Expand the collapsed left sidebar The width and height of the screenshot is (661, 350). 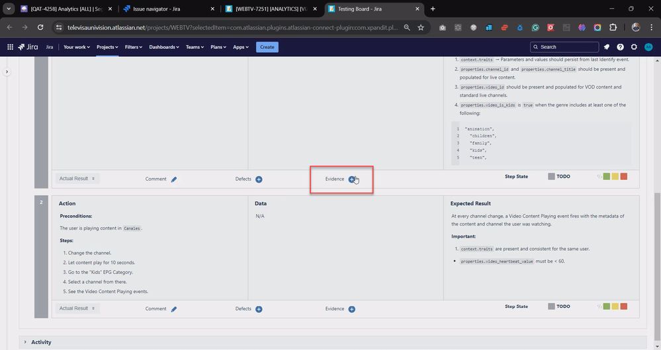pyautogui.click(x=7, y=72)
